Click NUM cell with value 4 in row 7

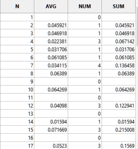tap(85, 65)
